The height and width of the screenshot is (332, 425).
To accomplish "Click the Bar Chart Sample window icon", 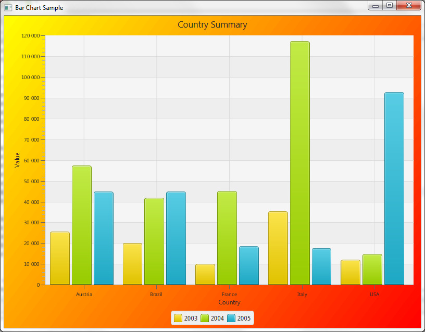I will (8, 8).
